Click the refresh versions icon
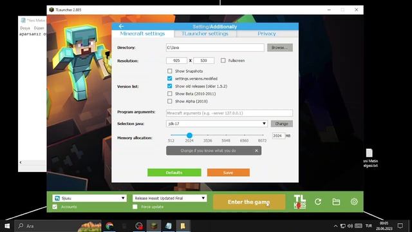Screen dimensions: 412x232 [318, 202]
